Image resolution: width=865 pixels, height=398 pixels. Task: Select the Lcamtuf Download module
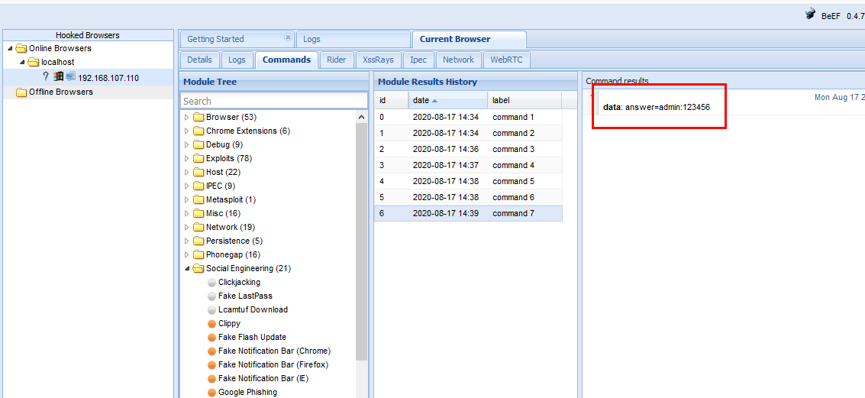pyautogui.click(x=253, y=309)
